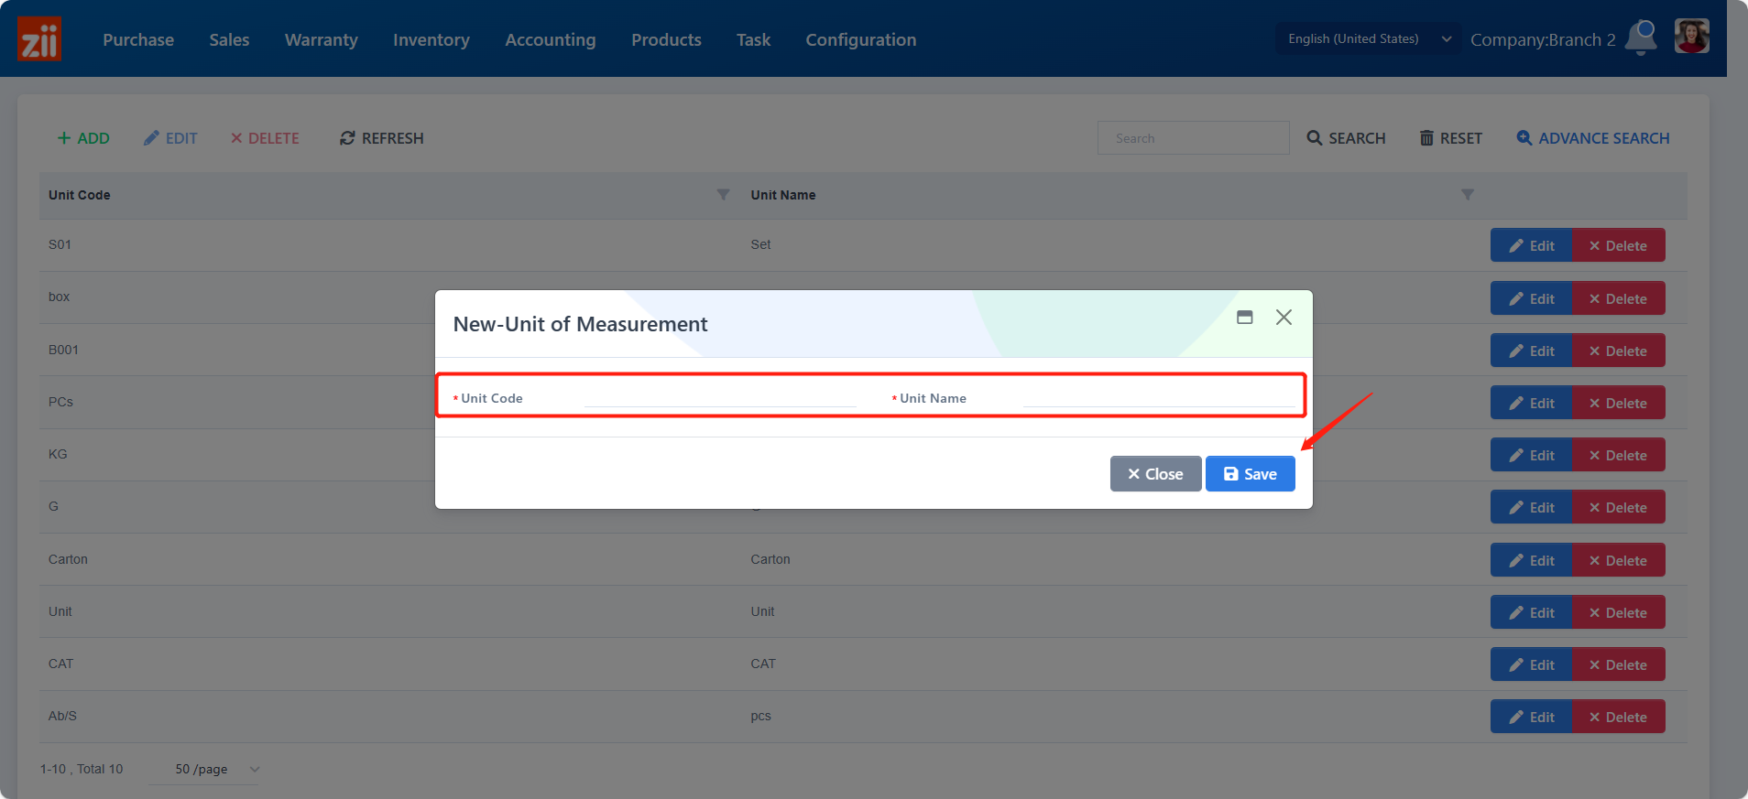Click the Zii logo icon
The height and width of the screenshot is (799, 1748).
tap(39, 39)
